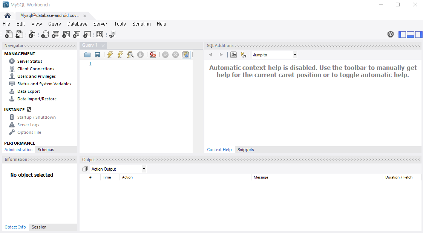The image size is (423, 233).
Task: Open the home screen tab icon
Action: (8, 15)
